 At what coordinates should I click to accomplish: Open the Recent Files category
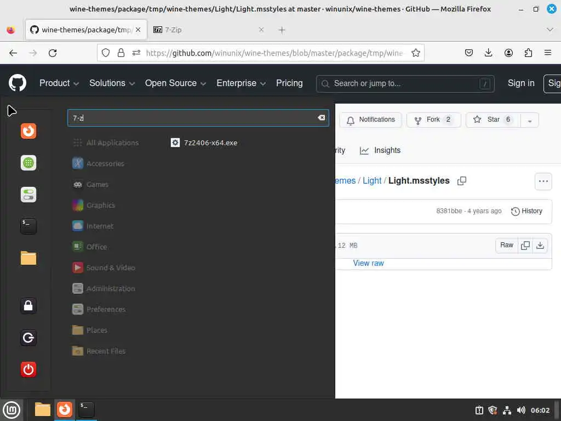(x=99, y=351)
